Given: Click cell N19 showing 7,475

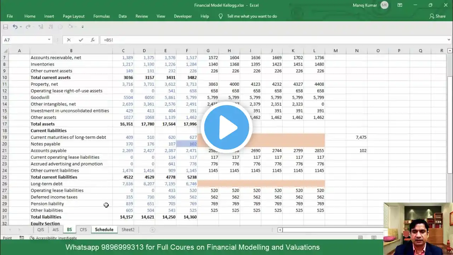Looking at the screenshot, I should [x=357, y=137].
